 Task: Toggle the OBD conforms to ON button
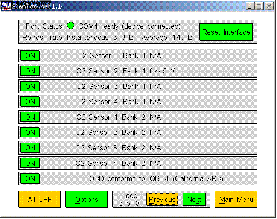coord(30,178)
